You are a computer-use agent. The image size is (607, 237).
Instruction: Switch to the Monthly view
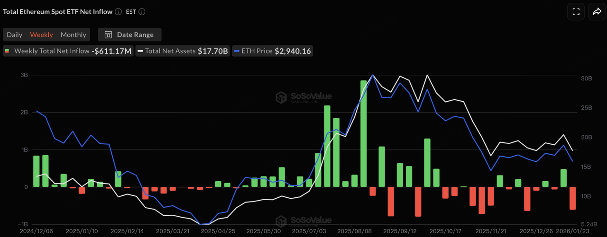tap(74, 35)
